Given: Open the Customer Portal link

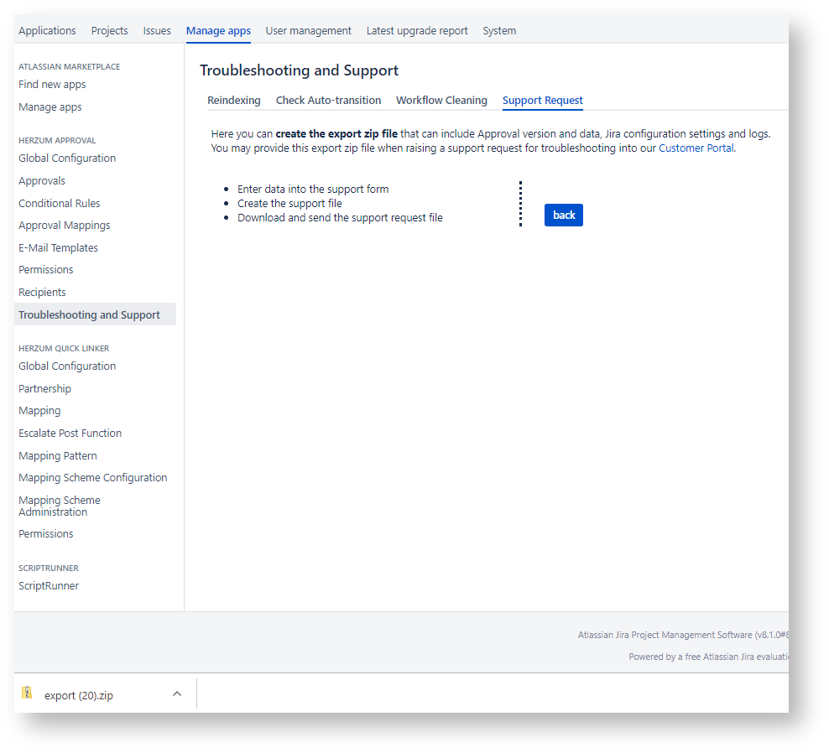Looking at the screenshot, I should [696, 148].
